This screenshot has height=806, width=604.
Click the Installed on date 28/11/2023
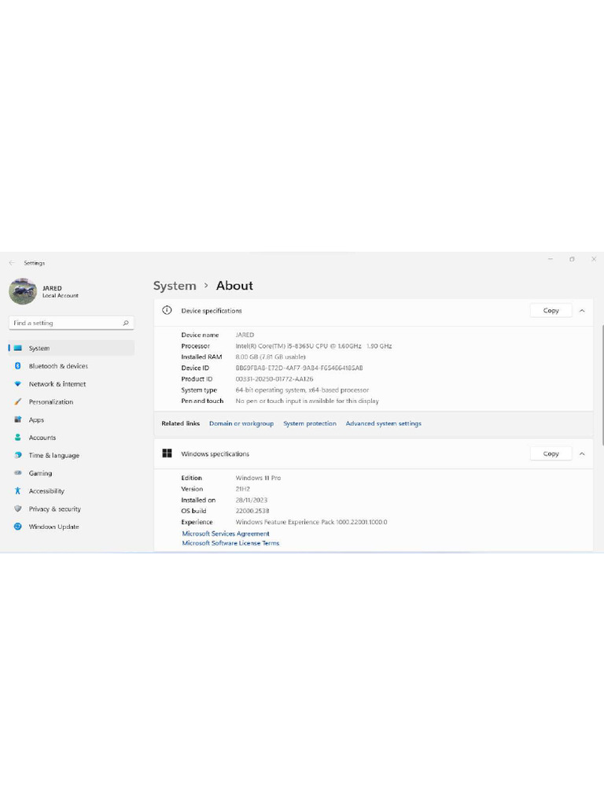[x=251, y=500]
